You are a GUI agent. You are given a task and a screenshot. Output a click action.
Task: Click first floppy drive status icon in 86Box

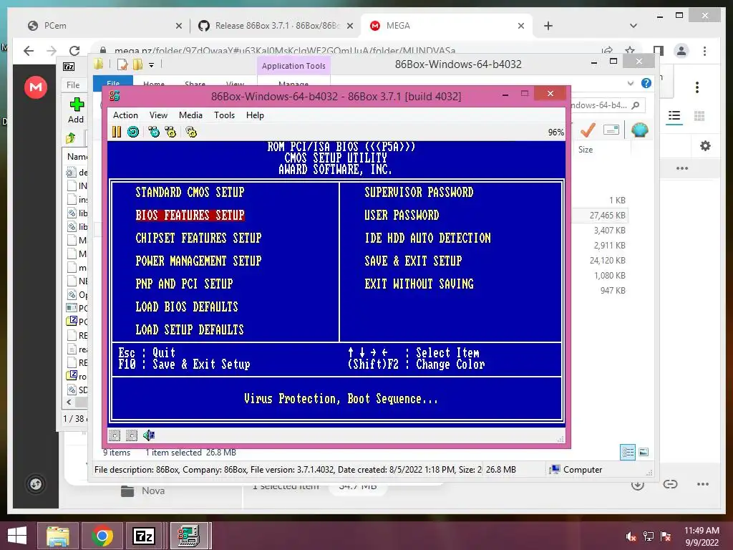pos(115,435)
